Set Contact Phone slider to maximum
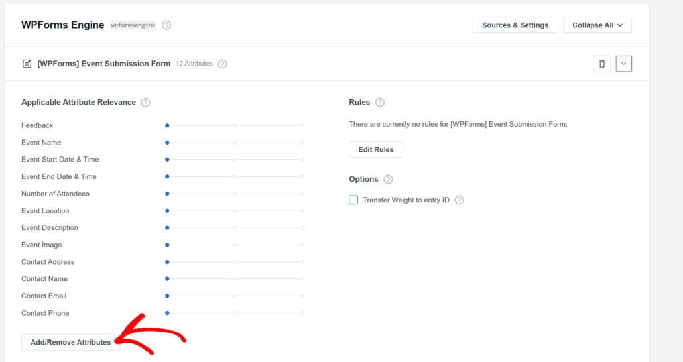This screenshot has height=362, width=683. 302,313
